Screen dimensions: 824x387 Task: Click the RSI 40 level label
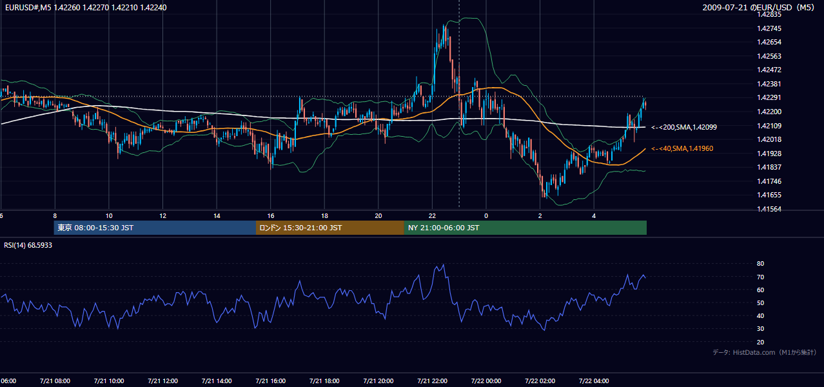point(760,316)
